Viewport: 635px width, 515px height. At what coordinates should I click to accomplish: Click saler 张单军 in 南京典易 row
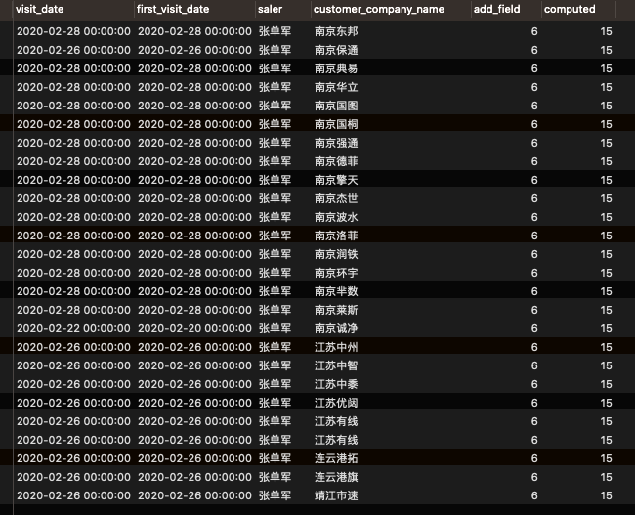click(x=275, y=68)
